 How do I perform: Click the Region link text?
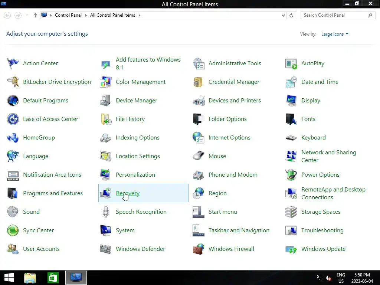coord(217,193)
